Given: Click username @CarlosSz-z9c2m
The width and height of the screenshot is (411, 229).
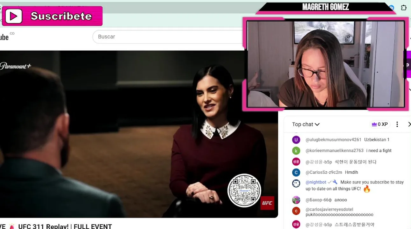Looking at the screenshot, I should (x=324, y=172).
